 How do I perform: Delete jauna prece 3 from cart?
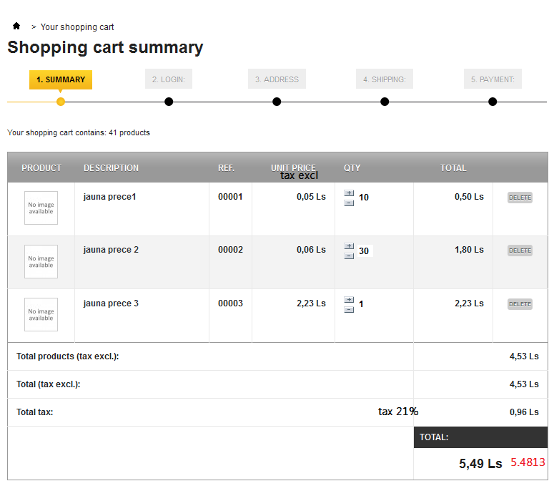pos(520,304)
